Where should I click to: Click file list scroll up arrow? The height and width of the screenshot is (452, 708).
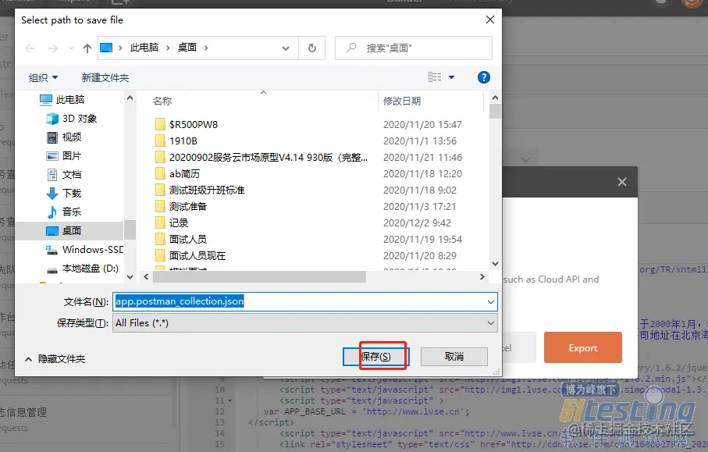click(x=495, y=98)
